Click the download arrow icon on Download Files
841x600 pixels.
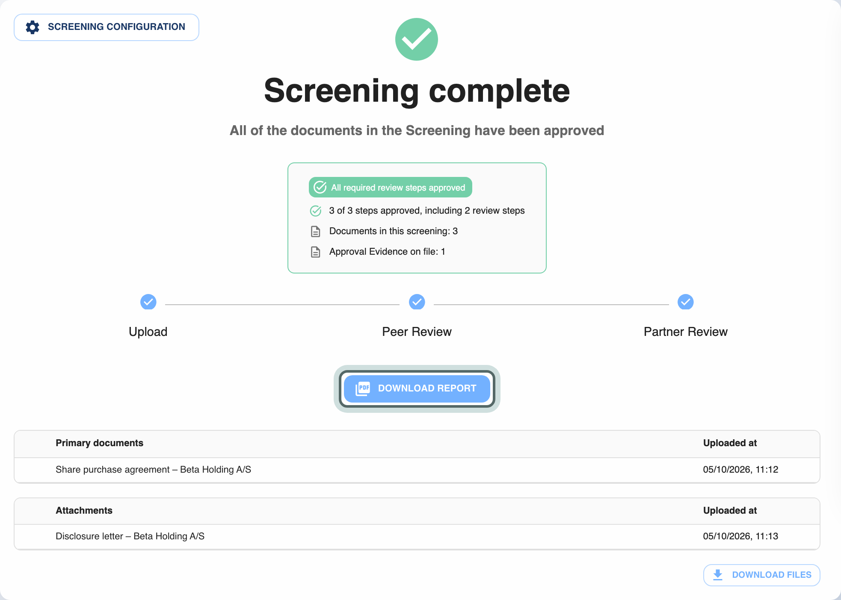pos(718,575)
